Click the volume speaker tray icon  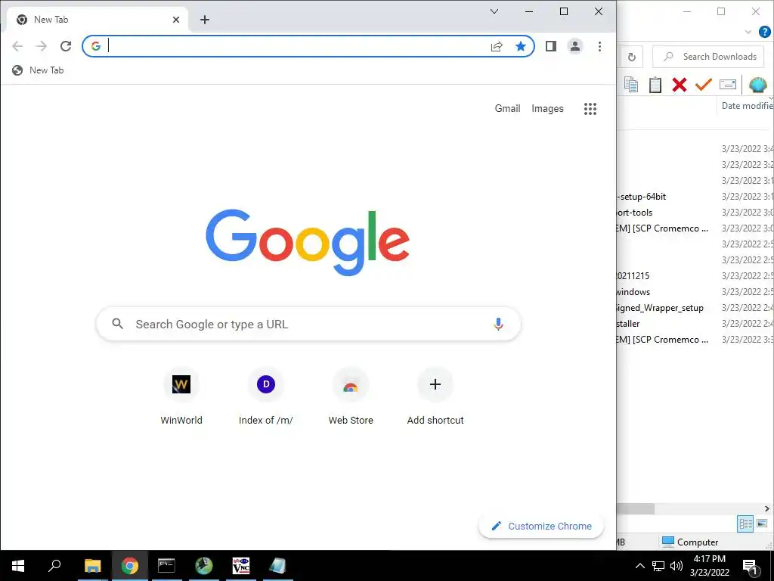point(676,566)
